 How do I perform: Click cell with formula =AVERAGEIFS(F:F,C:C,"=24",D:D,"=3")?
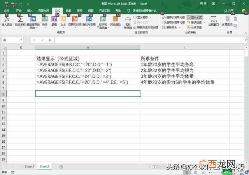pos(88,76)
